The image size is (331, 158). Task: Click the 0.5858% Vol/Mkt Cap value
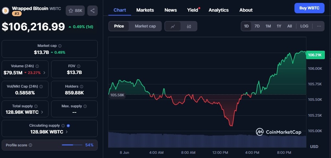click(x=25, y=92)
